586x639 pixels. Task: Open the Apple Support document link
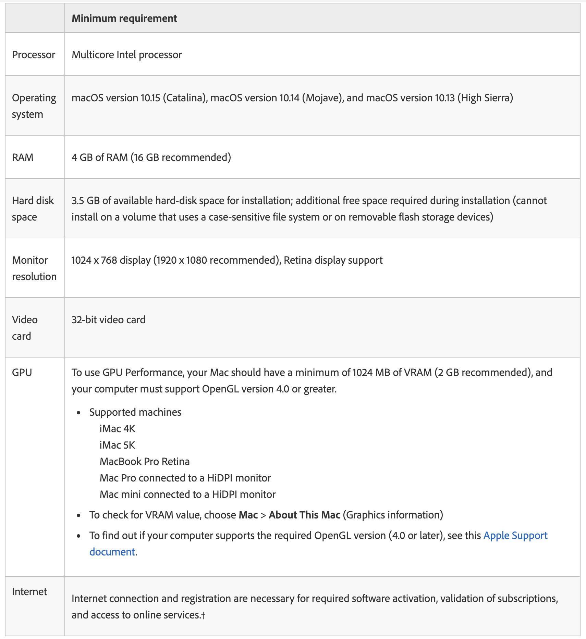[x=515, y=536]
